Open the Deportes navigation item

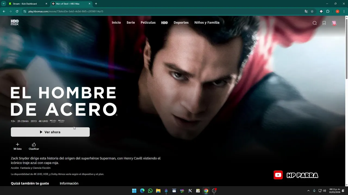(181, 22)
